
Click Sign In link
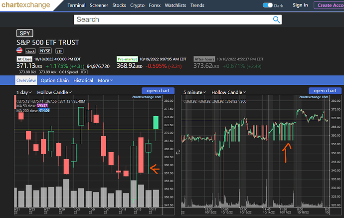(300, 5)
